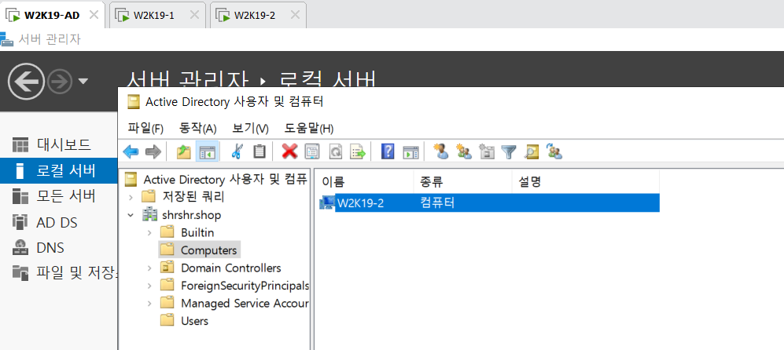Toggle the Show/Hide Action Pane icon
The height and width of the screenshot is (350, 784).
click(410, 151)
